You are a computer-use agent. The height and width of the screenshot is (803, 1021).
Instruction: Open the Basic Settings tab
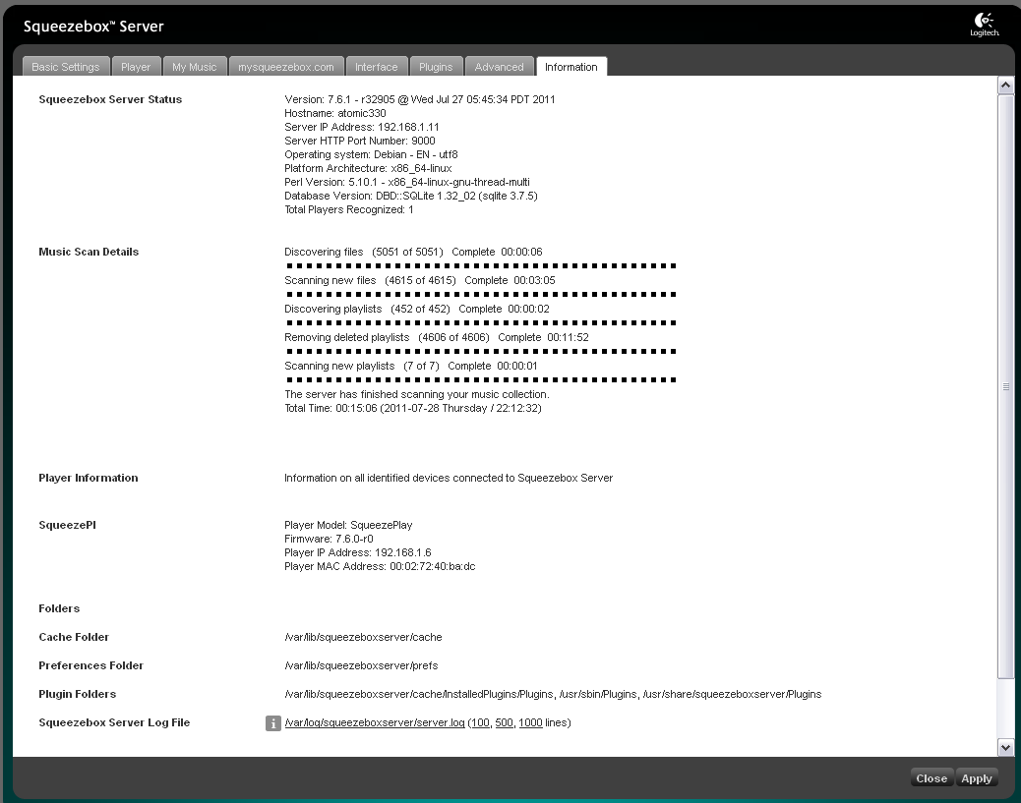[66, 67]
